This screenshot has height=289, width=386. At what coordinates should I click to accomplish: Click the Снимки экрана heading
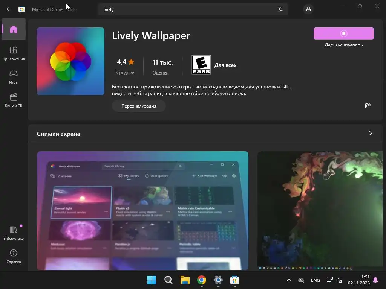(58, 134)
